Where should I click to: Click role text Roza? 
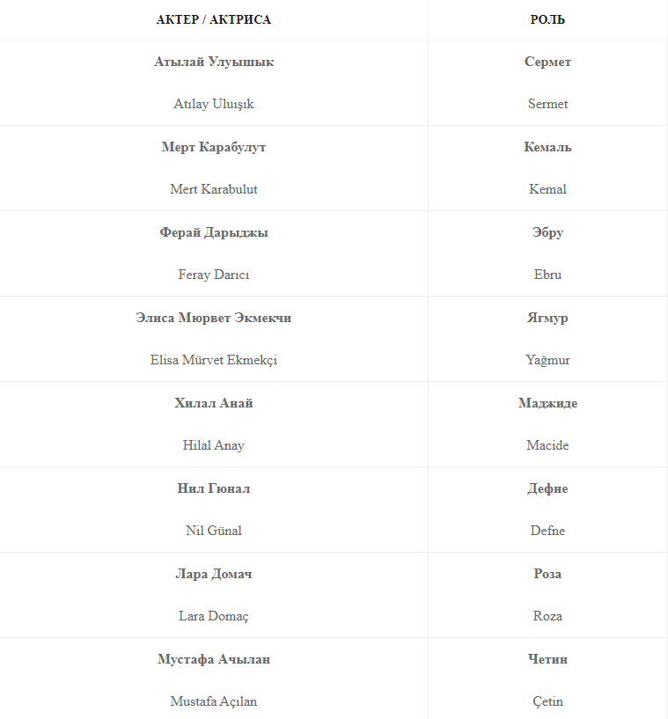[547, 616]
